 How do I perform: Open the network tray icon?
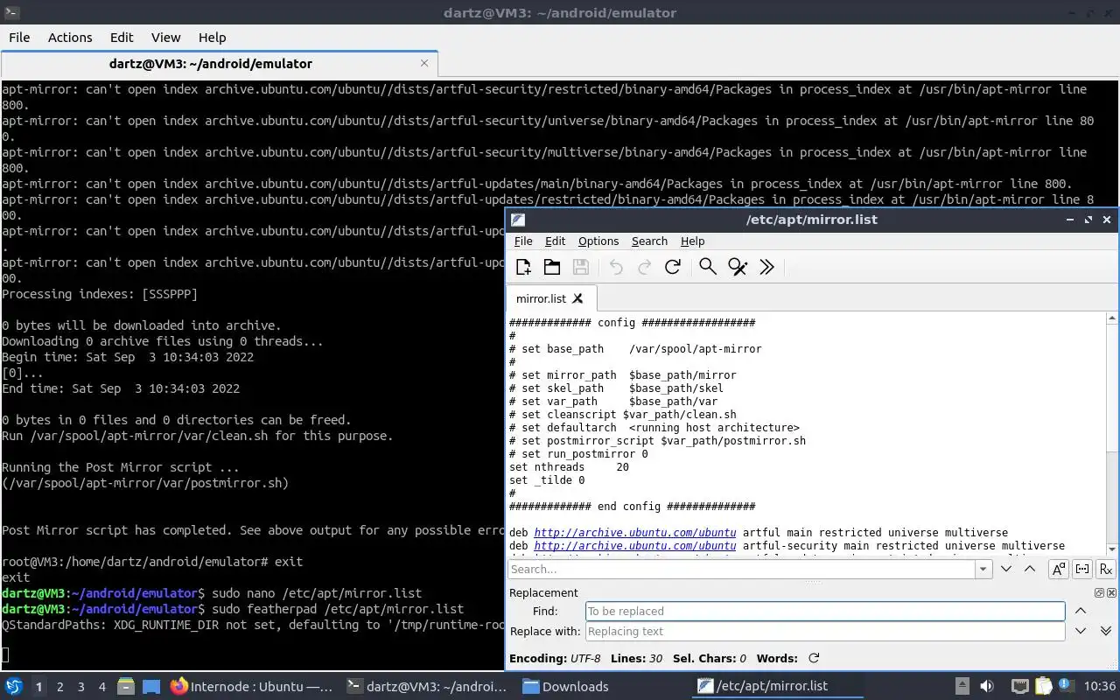click(x=1019, y=687)
